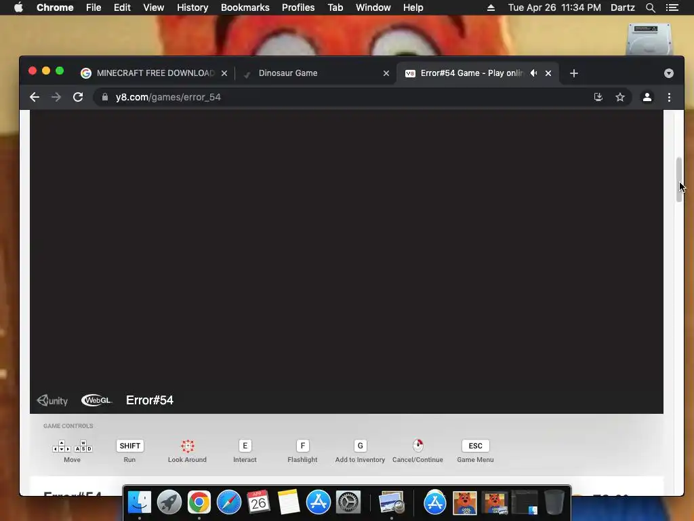Click the site lock icon in address bar
Image resolution: width=694 pixels, height=521 pixels.
point(105,97)
